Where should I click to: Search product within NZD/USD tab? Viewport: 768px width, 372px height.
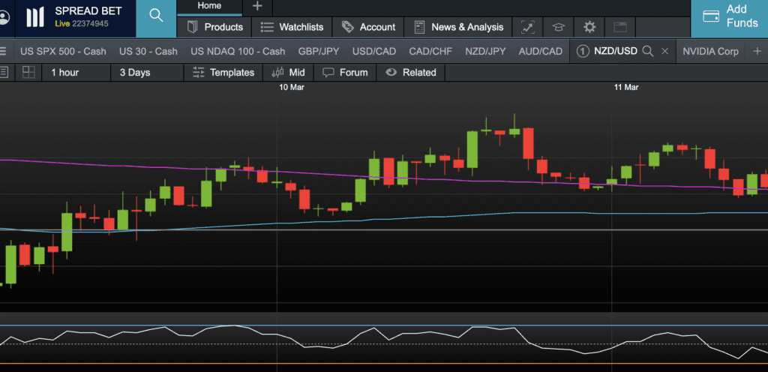(x=647, y=52)
